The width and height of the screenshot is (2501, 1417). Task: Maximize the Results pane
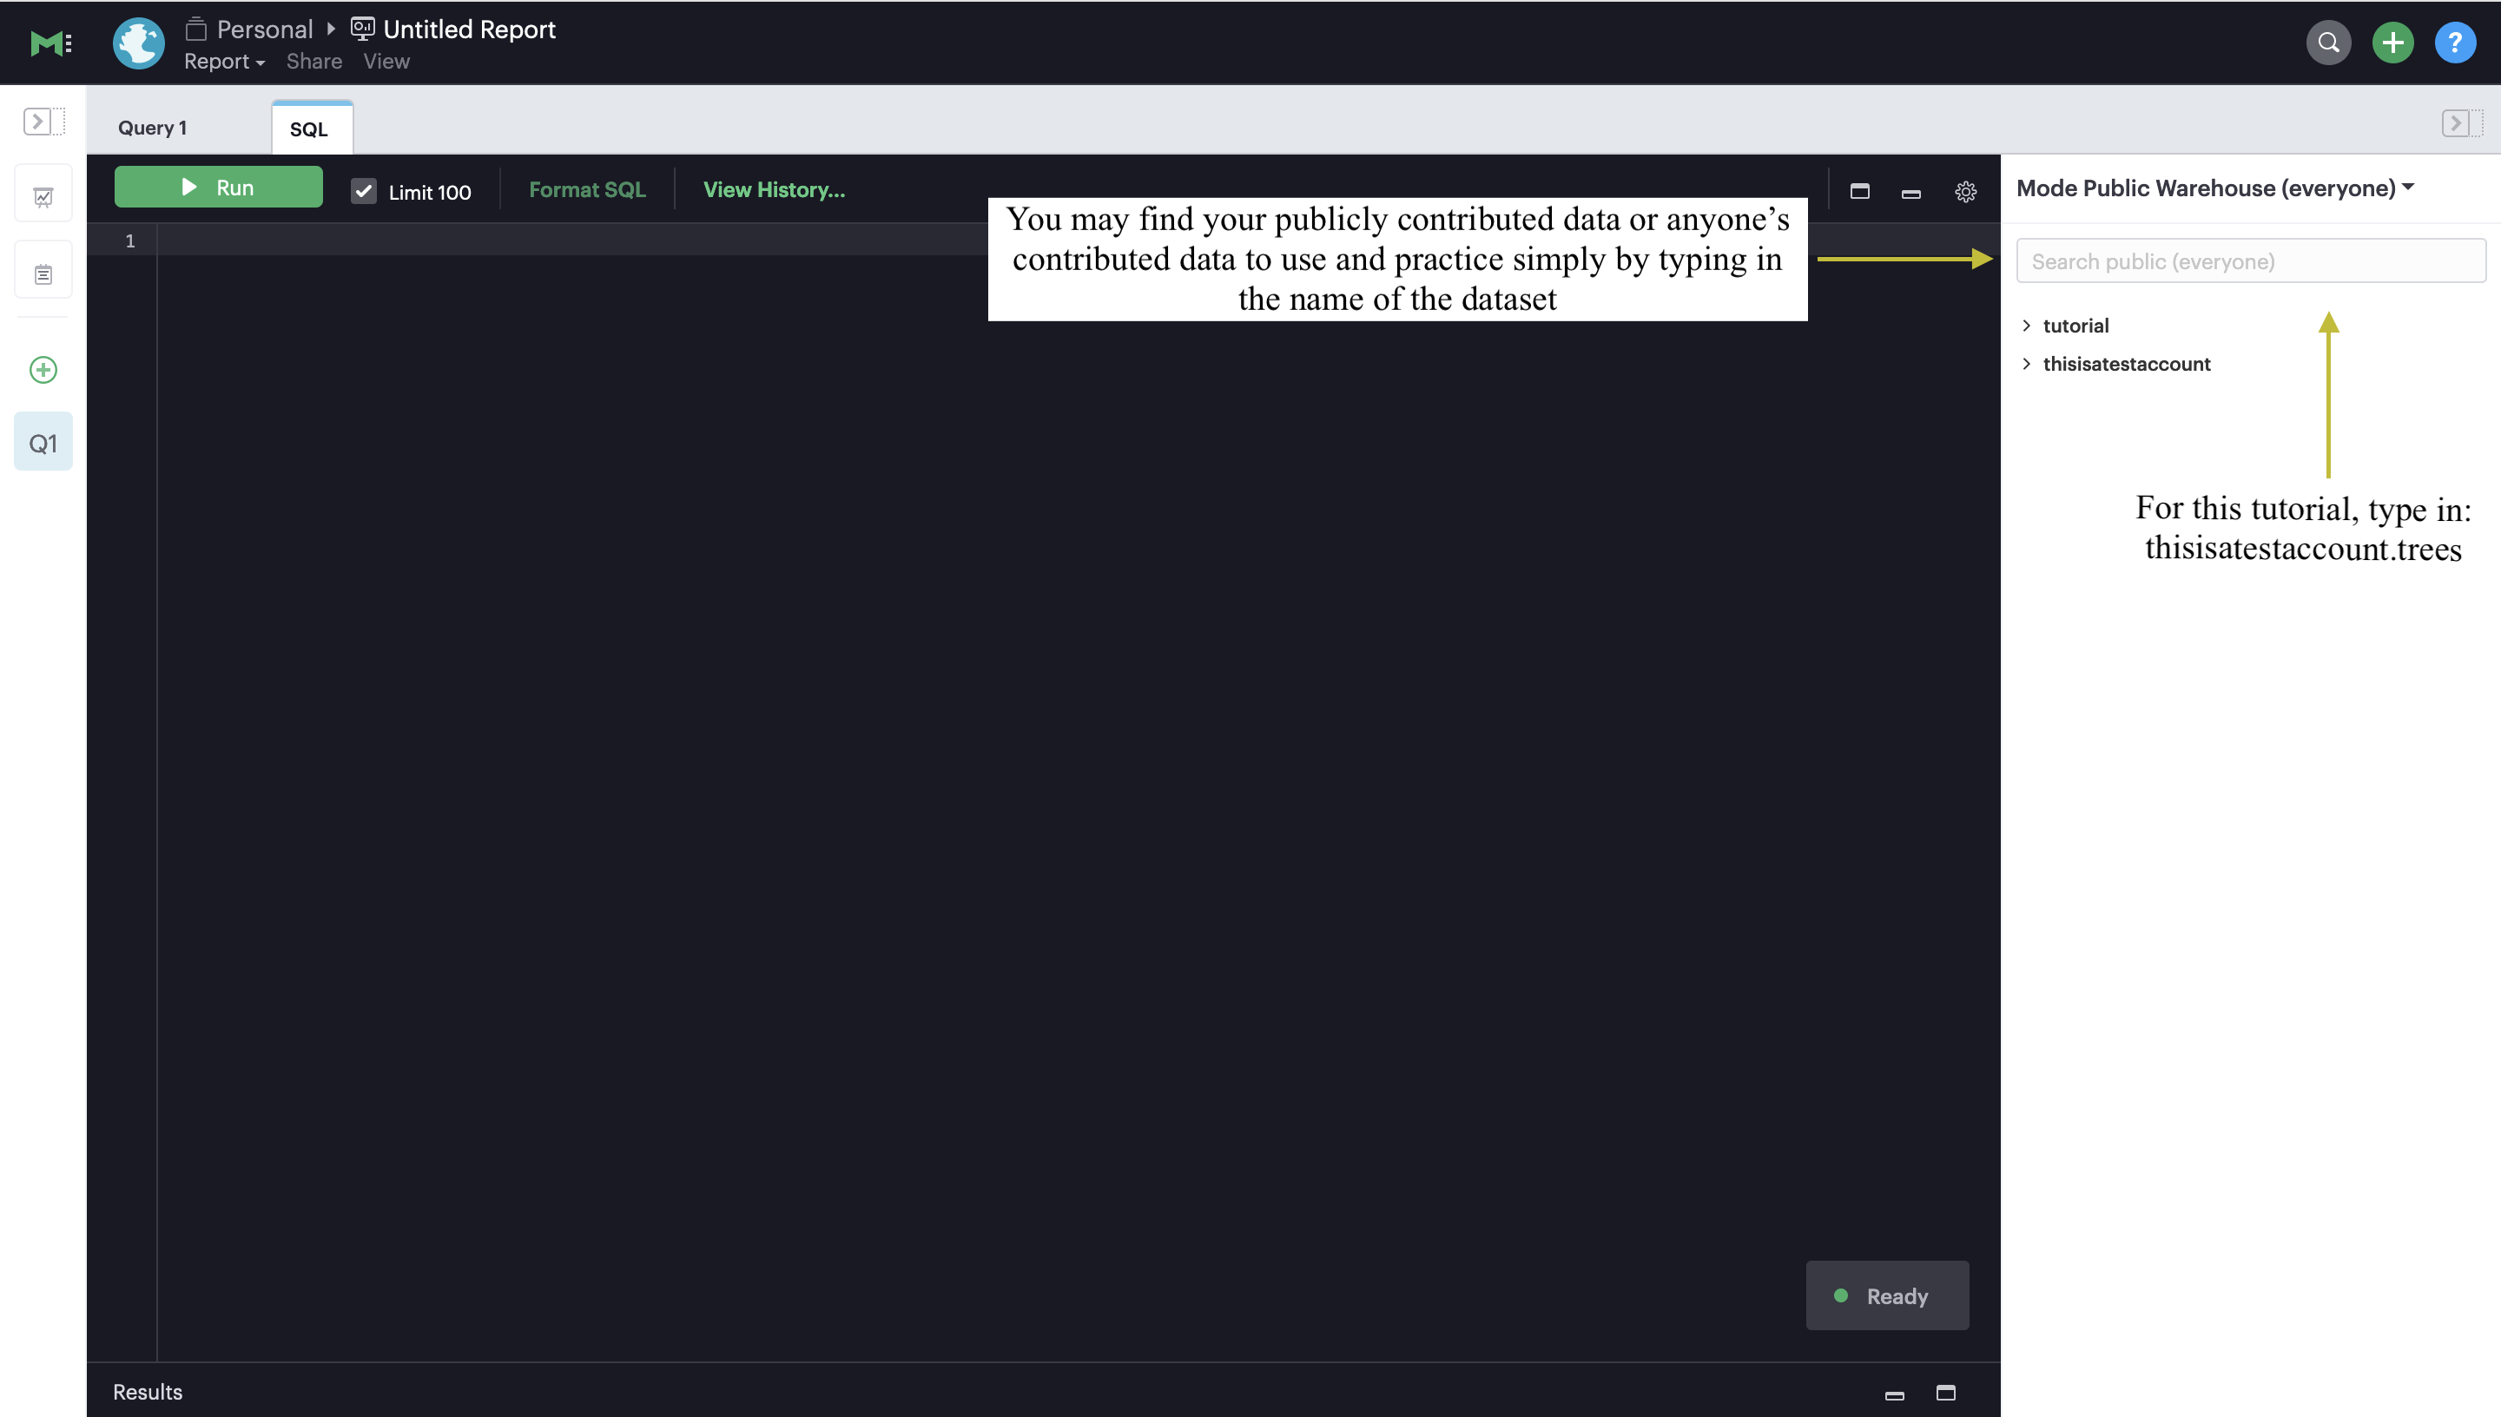pyautogui.click(x=1945, y=1393)
